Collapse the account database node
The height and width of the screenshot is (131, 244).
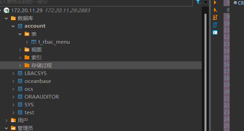pyautogui.click(x=13, y=26)
